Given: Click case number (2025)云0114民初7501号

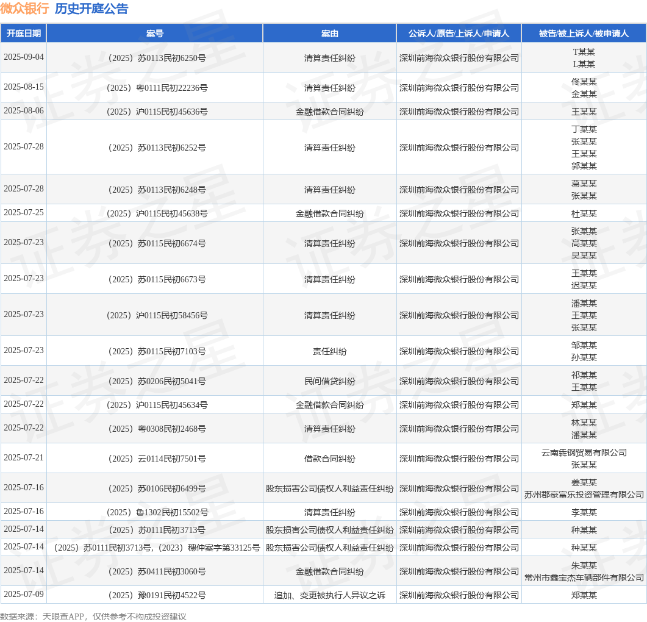Looking at the screenshot, I should (x=157, y=459).
